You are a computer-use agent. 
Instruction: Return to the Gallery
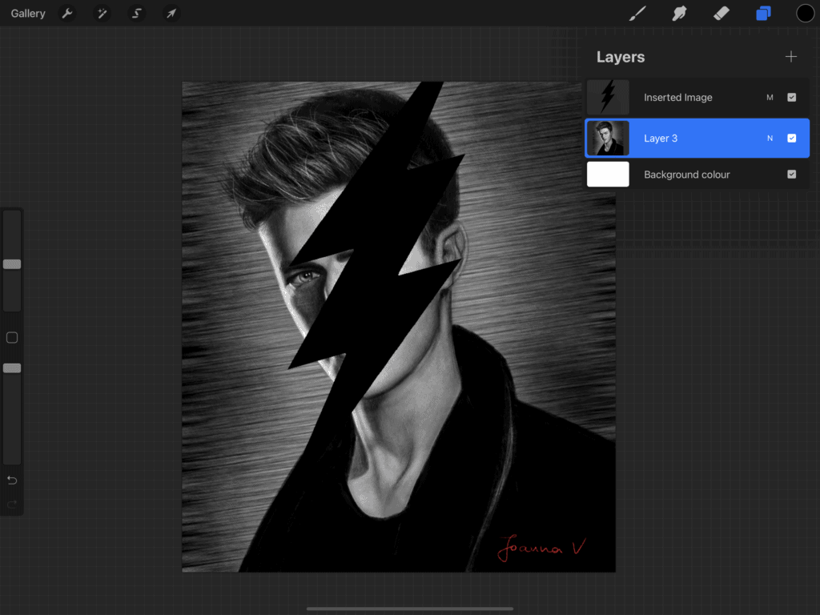(28, 14)
